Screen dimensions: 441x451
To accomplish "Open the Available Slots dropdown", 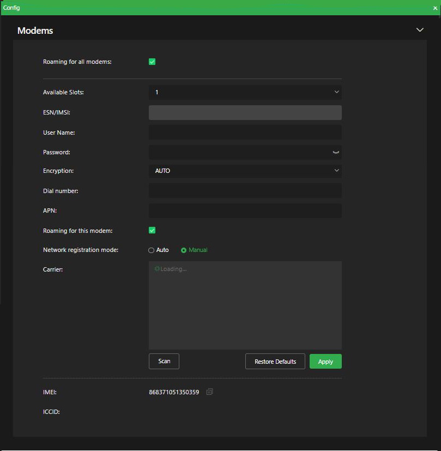I will (x=245, y=92).
